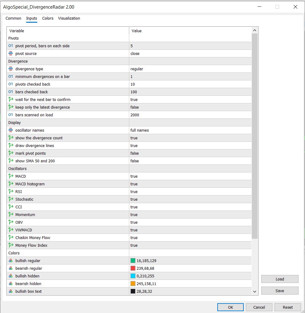
Task: Click boolean icon beside Stochastic
Action: pos(10,199)
